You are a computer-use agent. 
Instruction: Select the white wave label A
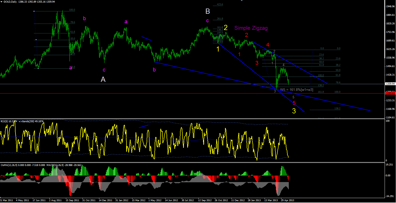103,79
